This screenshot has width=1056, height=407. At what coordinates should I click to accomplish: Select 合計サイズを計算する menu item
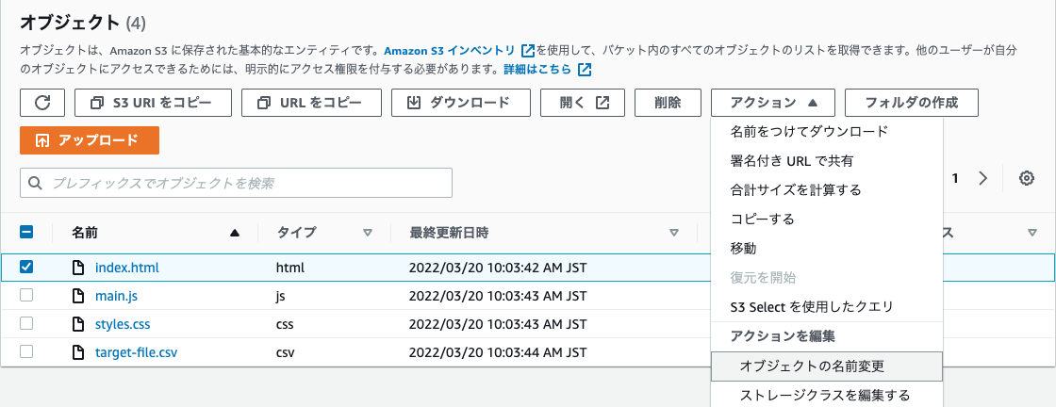pos(826,189)
